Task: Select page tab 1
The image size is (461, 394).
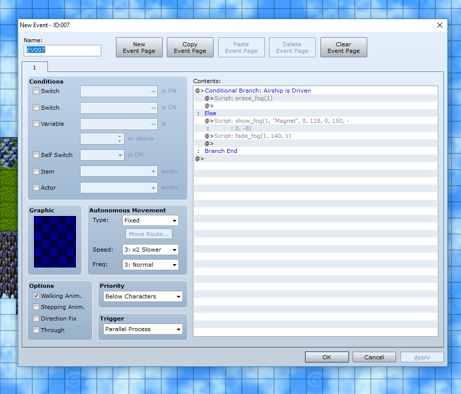Action: coord(34,67)
